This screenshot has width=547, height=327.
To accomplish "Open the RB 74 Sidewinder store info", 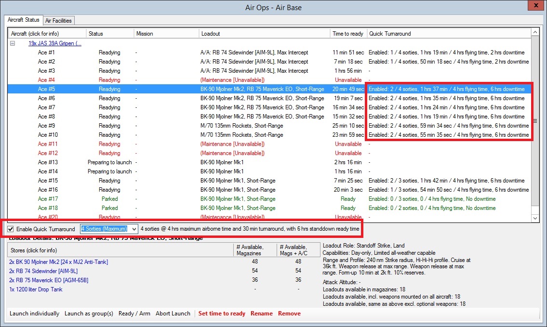I will pos(43,271).
